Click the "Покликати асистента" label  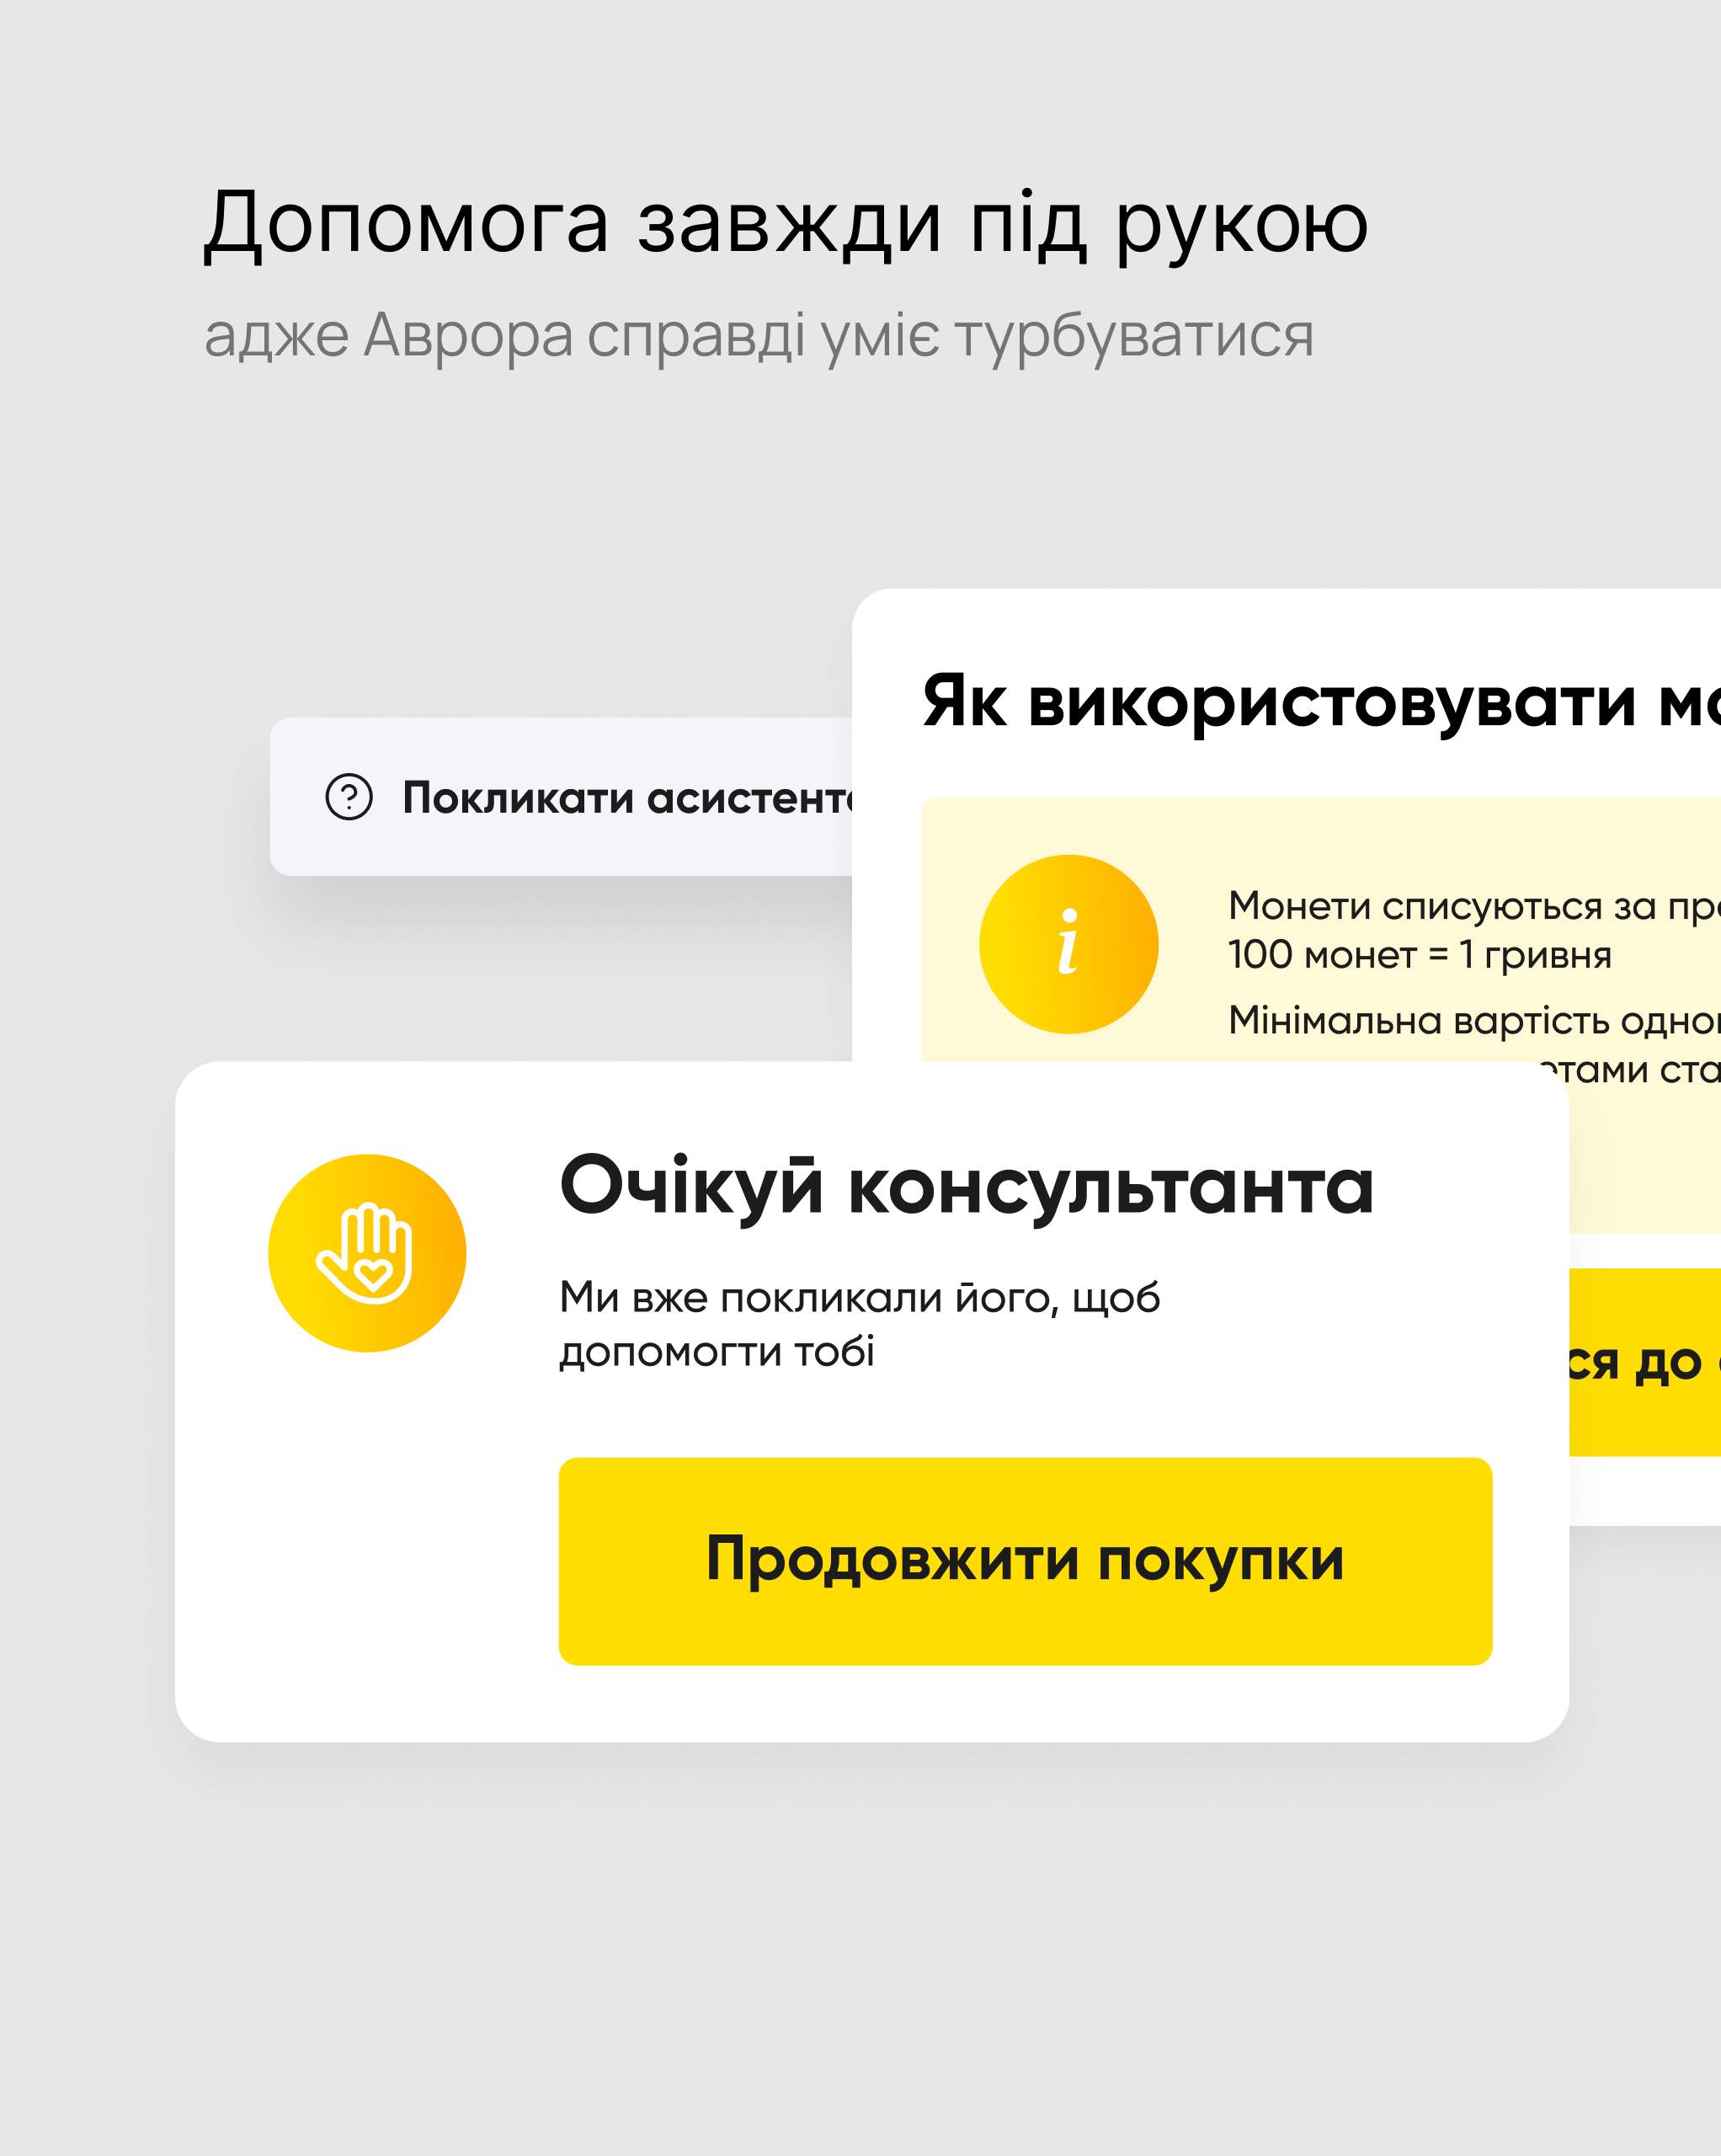[627, 798]
